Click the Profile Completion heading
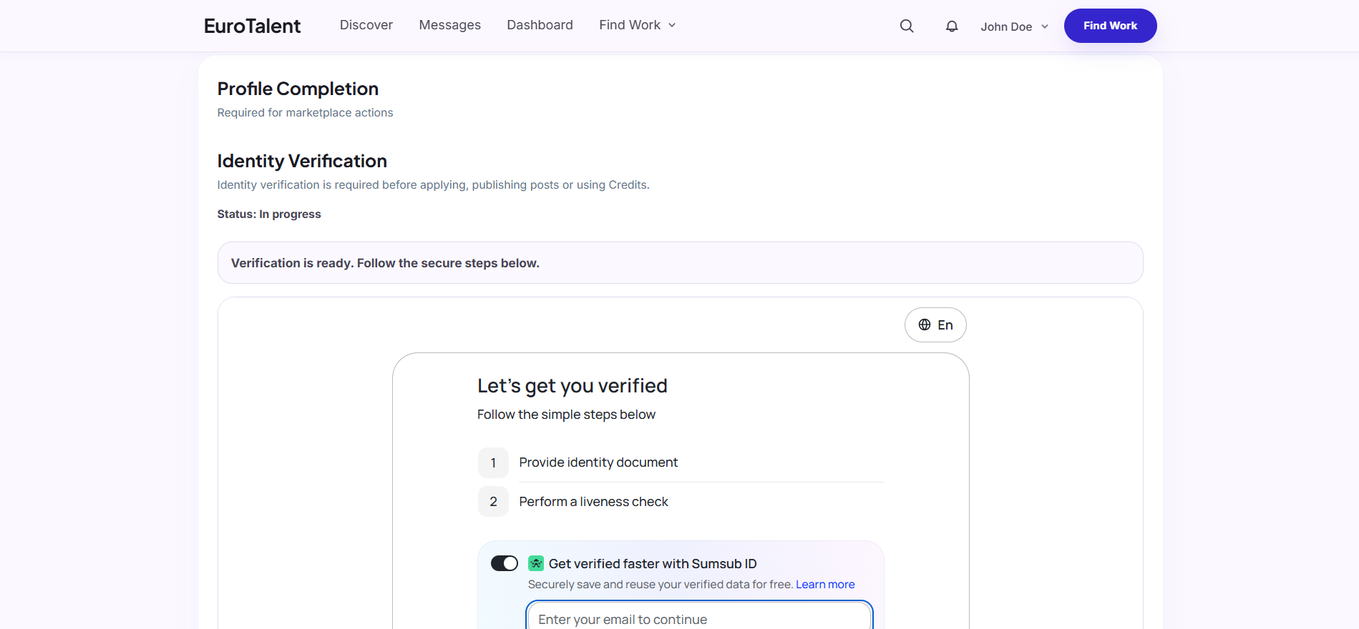The width and height of the screenshot is (1359, 629). point(298,89)
